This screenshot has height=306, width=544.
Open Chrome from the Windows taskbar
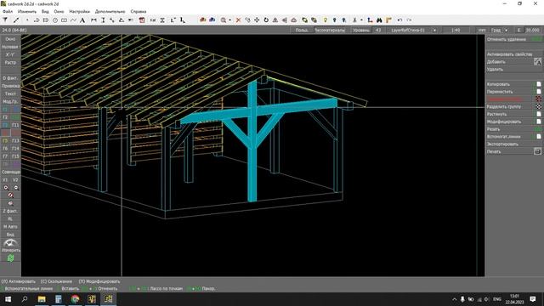75,298
